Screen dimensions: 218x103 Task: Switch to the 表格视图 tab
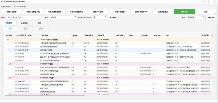tap(24, 23)
